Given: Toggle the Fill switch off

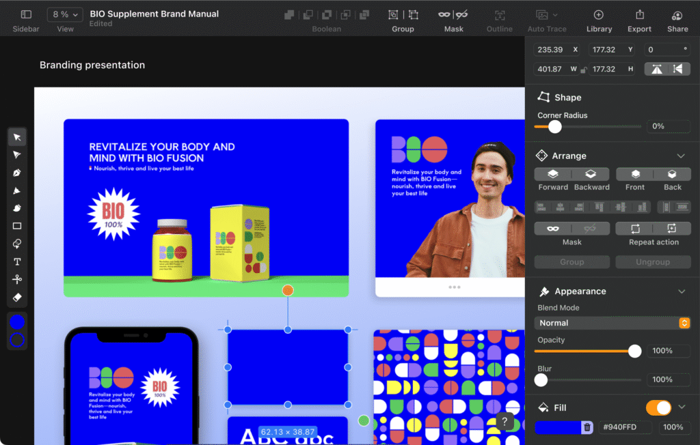Looking at the screenshot, I should click(659, 407).
